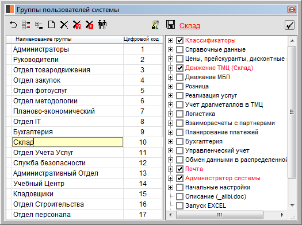The image size is (302, 225).
Task: Click the Цифровой код column header
Action: coord(143,39)
